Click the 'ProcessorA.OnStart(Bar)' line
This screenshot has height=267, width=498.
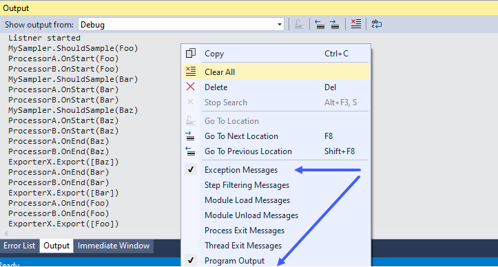pos(63,89)
